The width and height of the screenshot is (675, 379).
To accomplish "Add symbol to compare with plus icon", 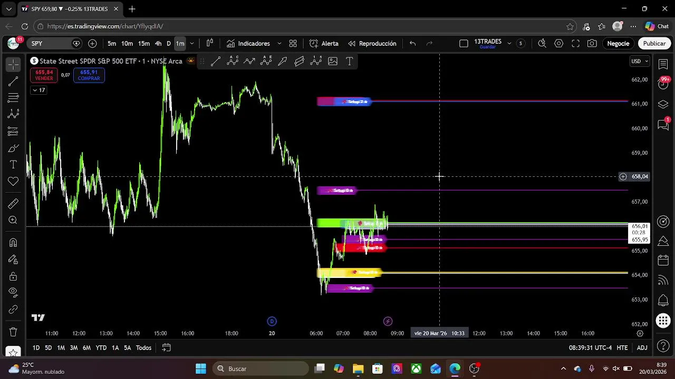I will (92, 43).
